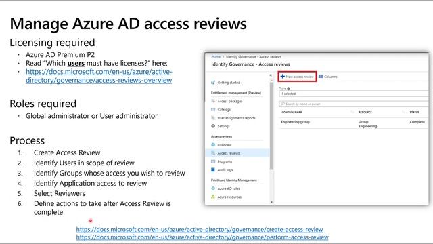Open the access-reviews-overview docs link
Screen dimensions: 433x244
pyautogui.click(x=99, y=76)
